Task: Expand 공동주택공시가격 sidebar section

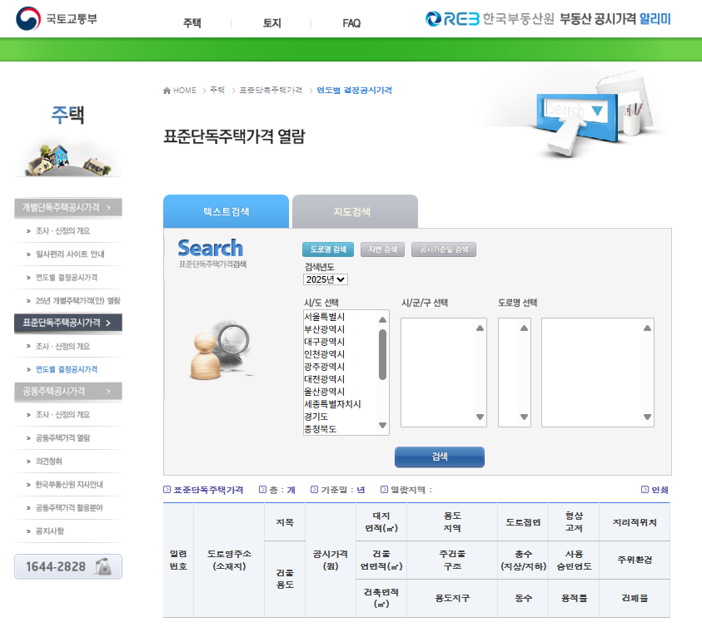Action: tap(68, 392)
